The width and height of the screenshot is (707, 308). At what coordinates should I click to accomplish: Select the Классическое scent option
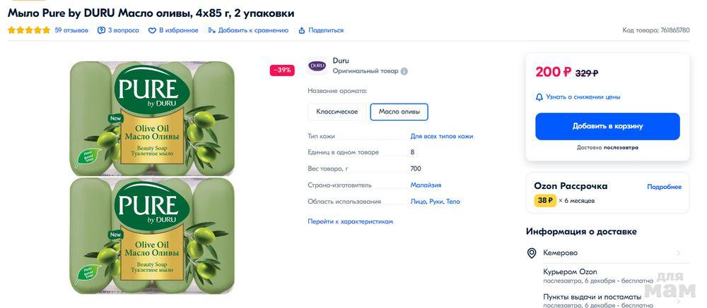[337, 112]
